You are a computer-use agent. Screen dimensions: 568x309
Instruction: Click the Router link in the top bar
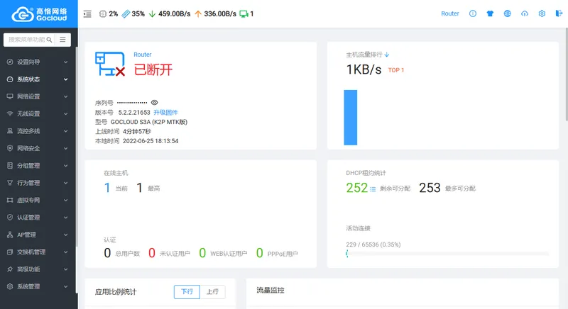[450, 13]
